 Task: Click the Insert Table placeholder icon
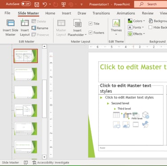[x=116, y=115]
